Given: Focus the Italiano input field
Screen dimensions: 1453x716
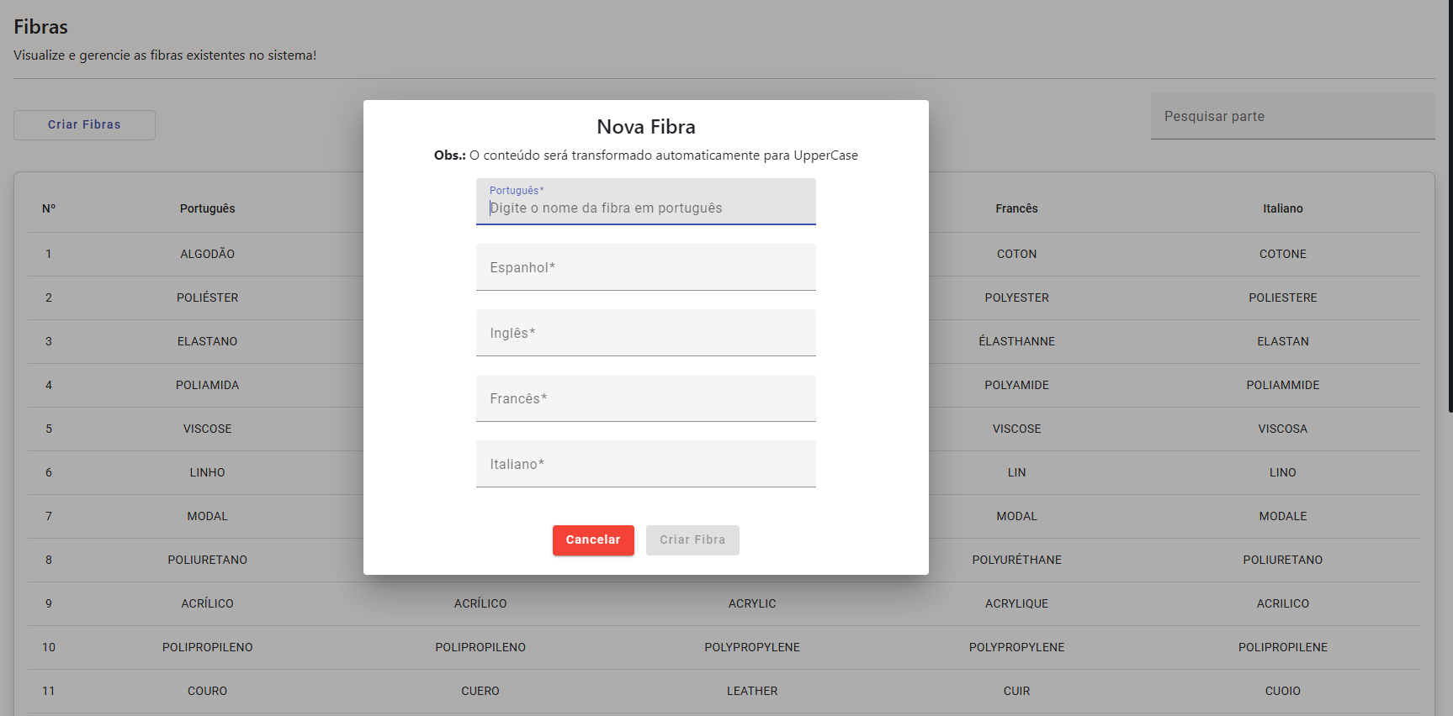Looking at the screenshot, I should 645,464.
